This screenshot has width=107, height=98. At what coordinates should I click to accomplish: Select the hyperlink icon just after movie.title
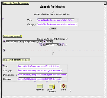(x=60, y=45)
